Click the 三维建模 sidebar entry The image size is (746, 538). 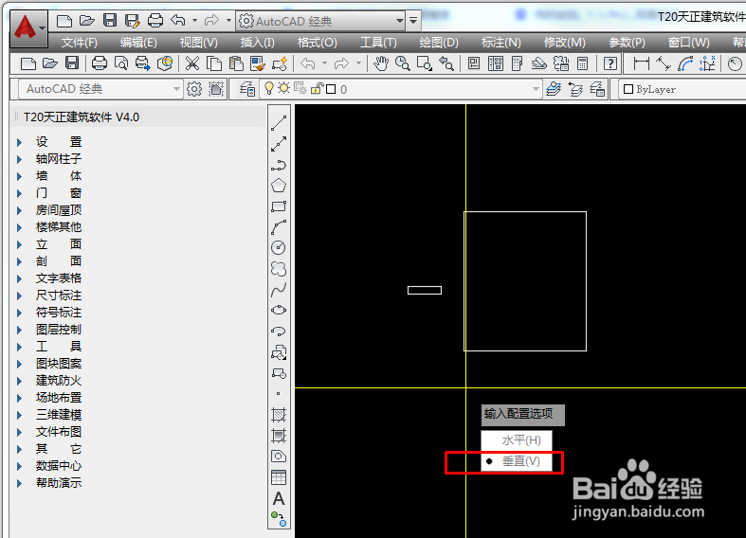pyautogui.click(x=59, y=415)
